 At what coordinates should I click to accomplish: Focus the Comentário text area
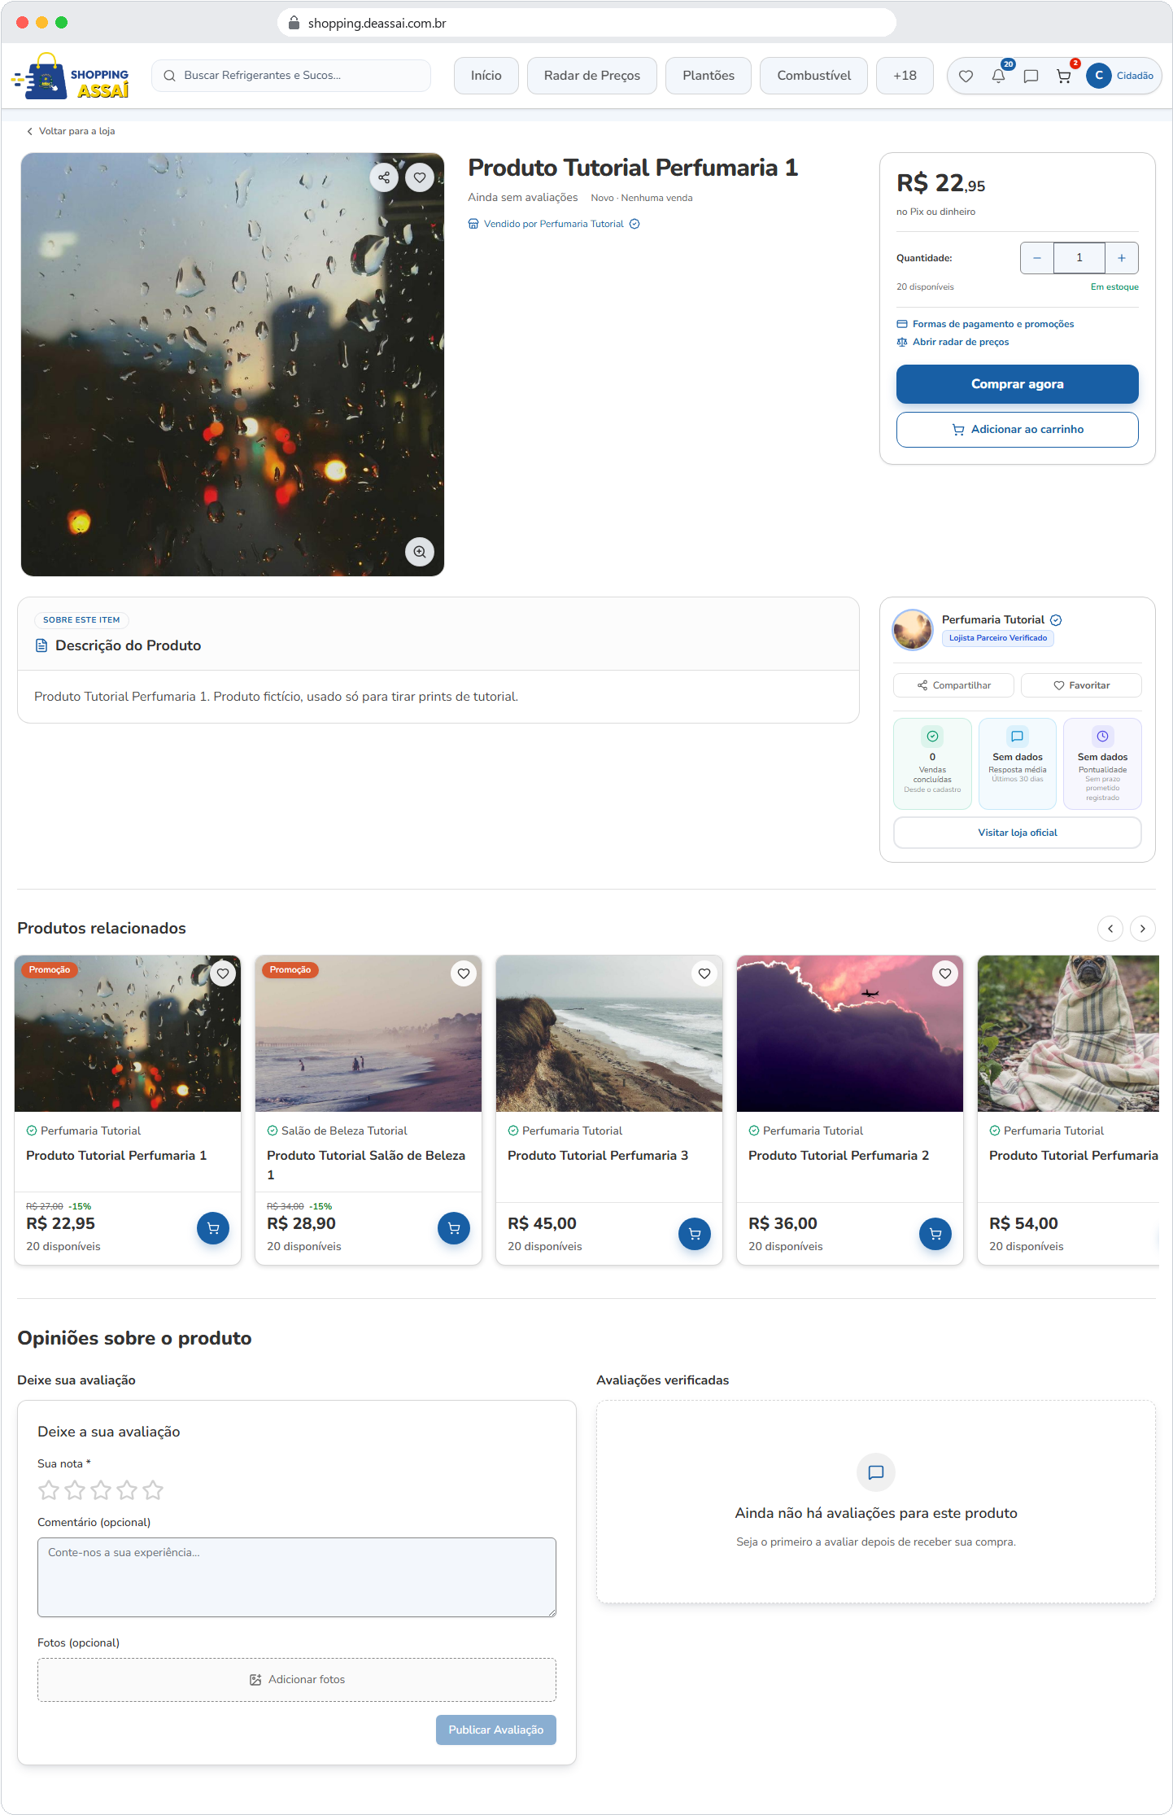coord(297,1577)
